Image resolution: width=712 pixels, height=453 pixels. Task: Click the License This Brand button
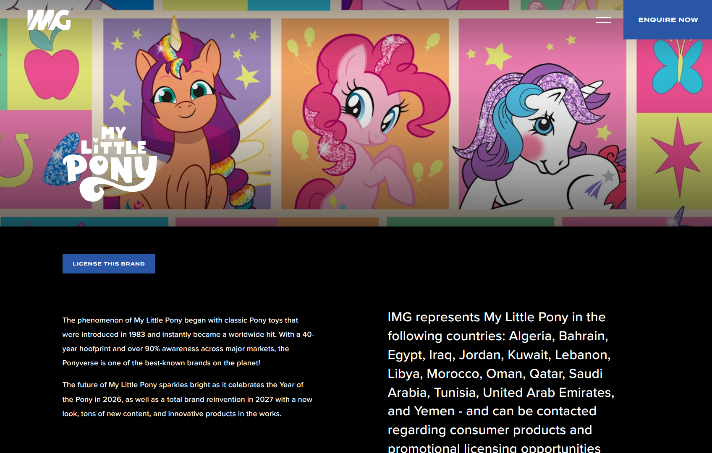click(x=109, y=264)
